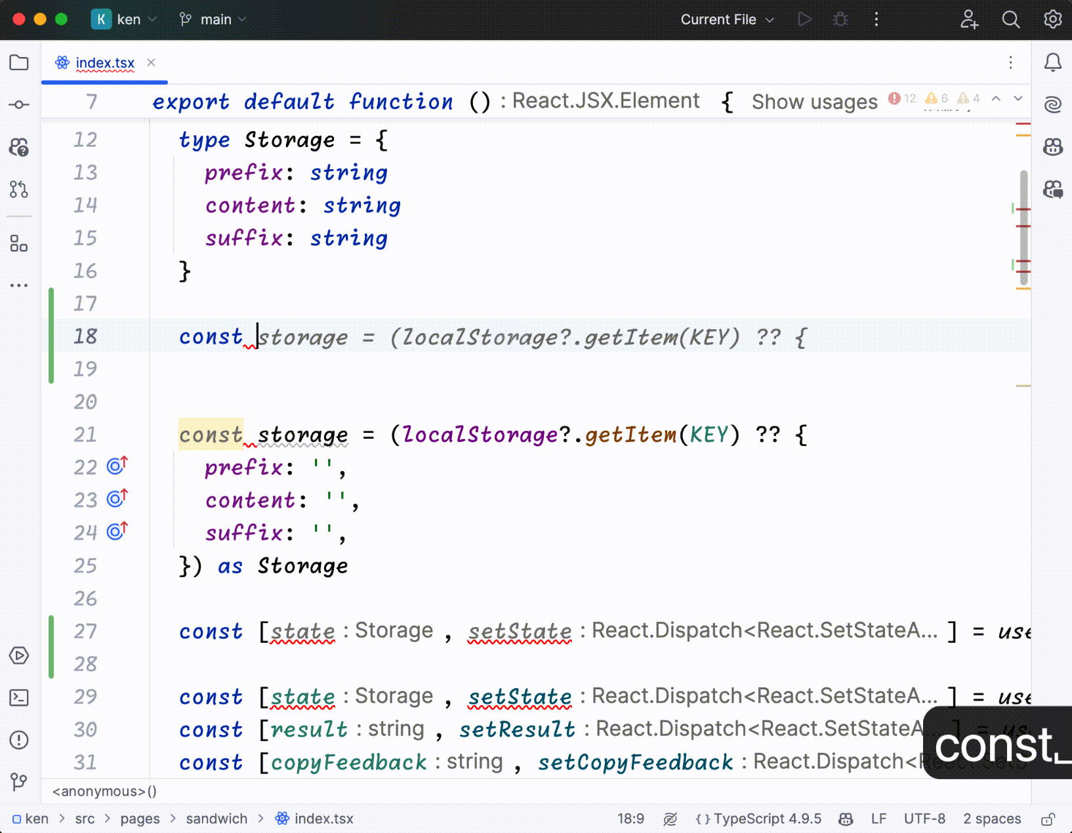Click line number 21 in the gutter
Viewport: 1072px width, 833px height.
pos(85,434)
